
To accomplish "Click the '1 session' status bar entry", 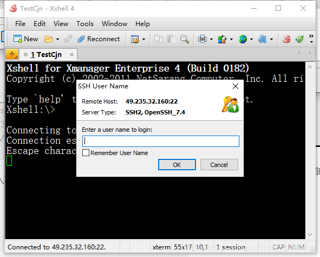I will pos(231,247).
